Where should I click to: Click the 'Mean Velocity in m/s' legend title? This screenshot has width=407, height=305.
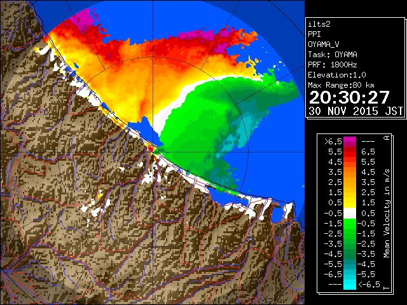[x=387, y=213]
